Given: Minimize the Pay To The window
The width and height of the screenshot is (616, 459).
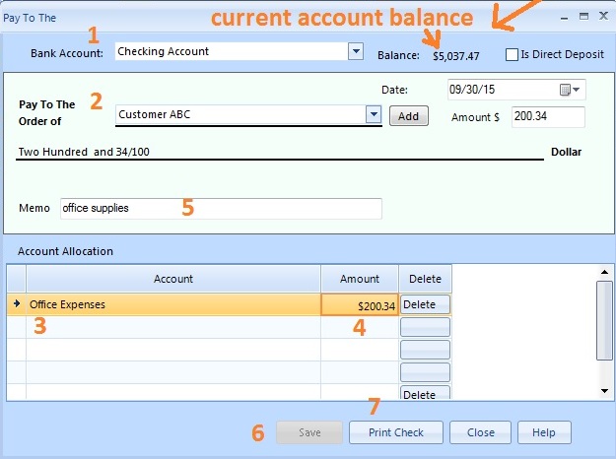Looking at the screenshot, I should point(567,17).
